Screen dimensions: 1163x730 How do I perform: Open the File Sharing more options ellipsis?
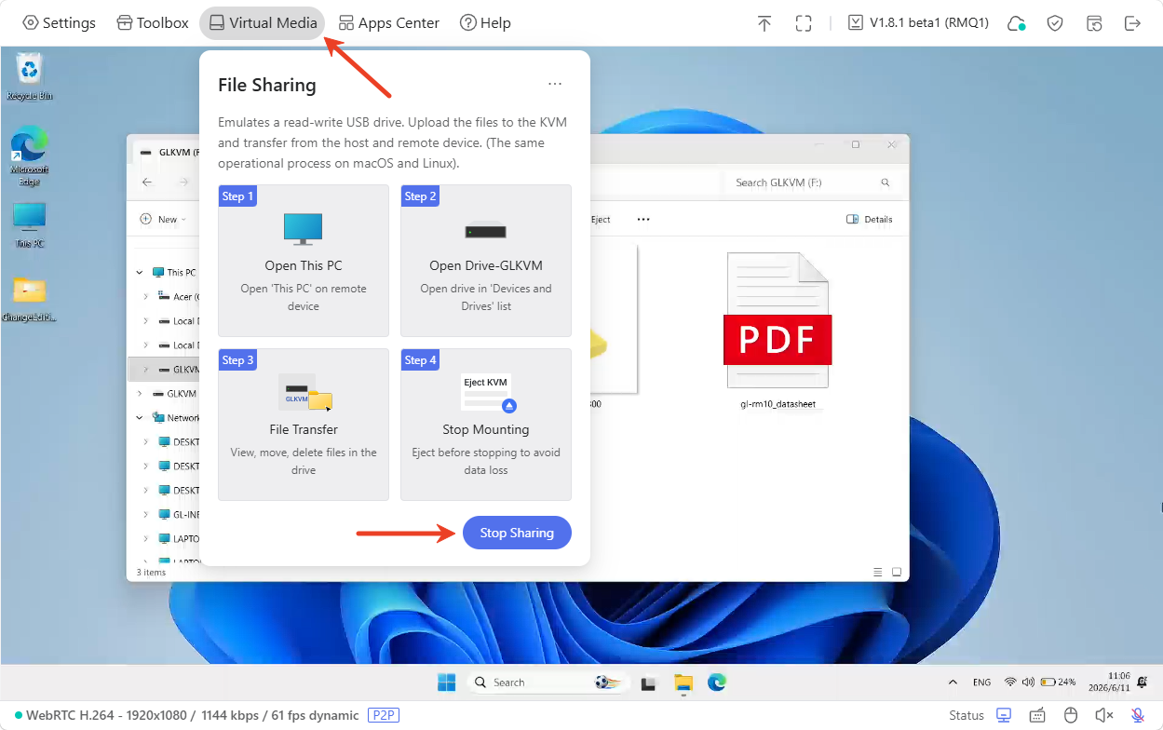click(x=555, y=84)
